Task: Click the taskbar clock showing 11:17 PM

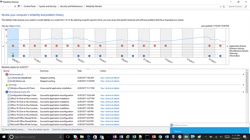Action: (x=236, y=137)
